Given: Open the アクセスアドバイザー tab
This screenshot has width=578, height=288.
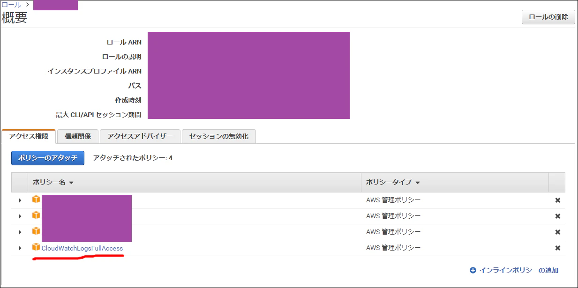Looking at the screenshot, I should click(x=140, y=136).
